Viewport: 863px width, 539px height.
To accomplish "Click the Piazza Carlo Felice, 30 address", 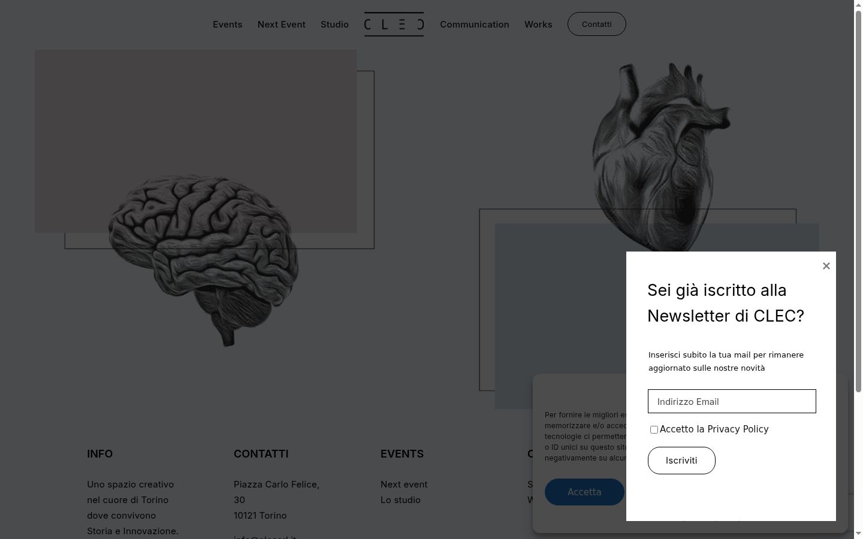I will [276, 492].
